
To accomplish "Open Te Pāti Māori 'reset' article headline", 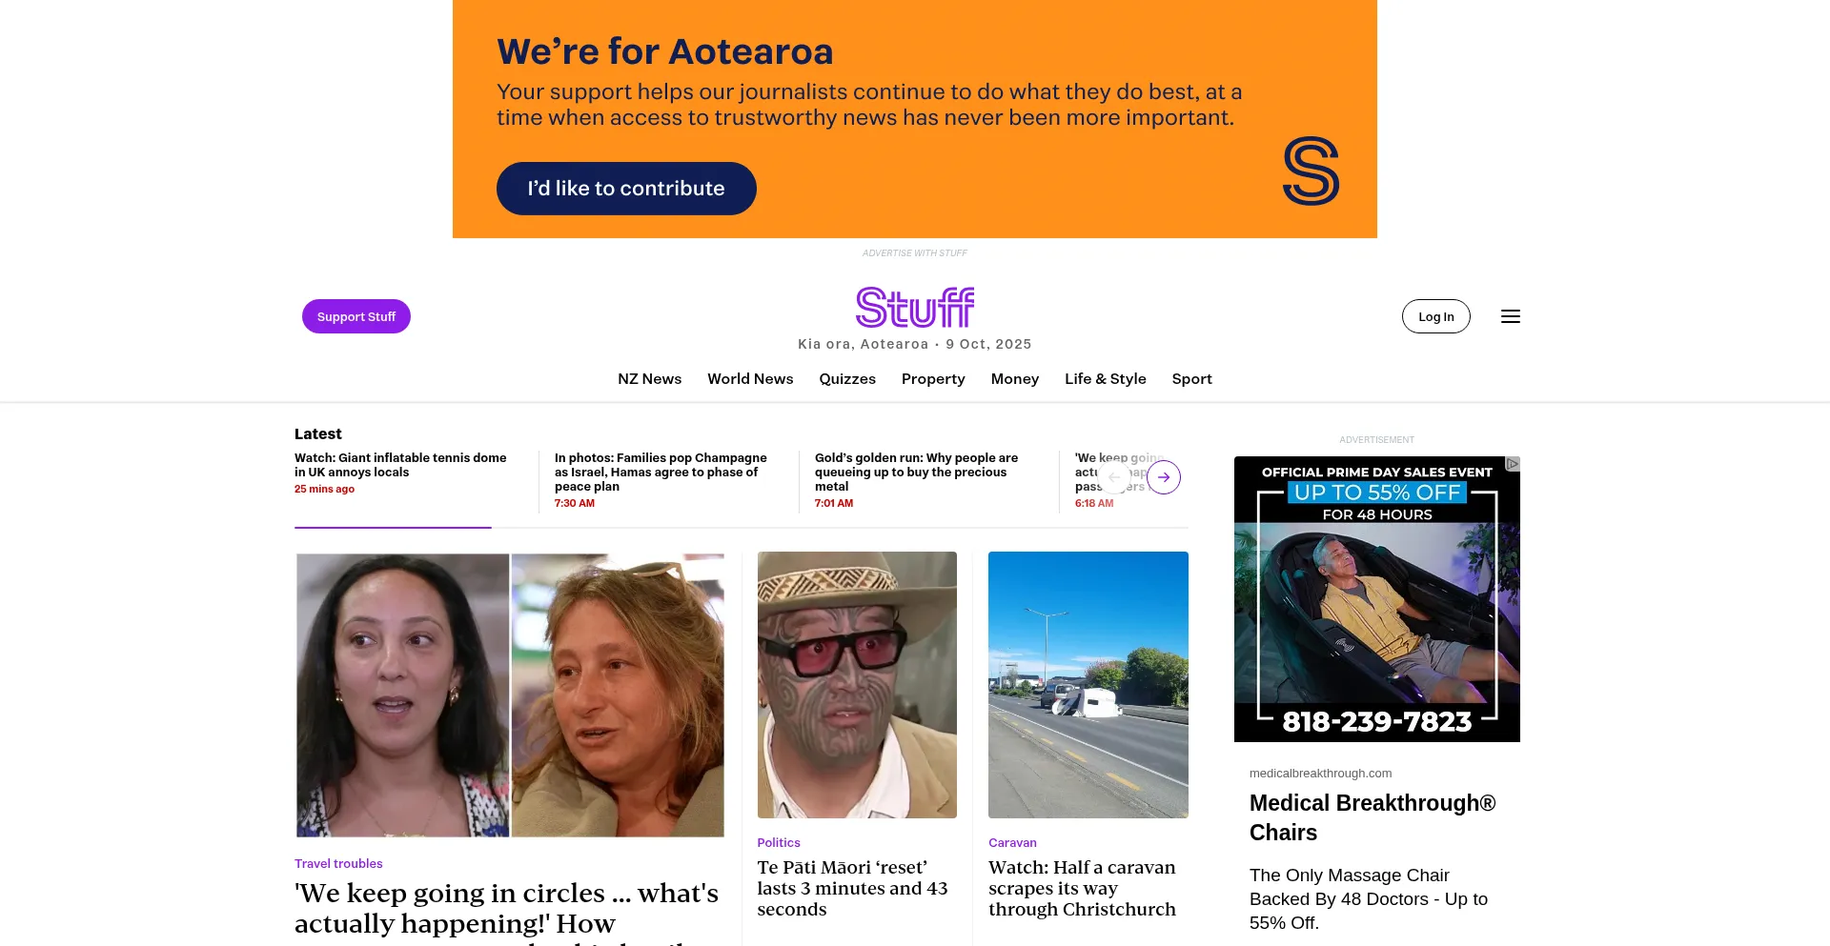I will pyautogui.click(x=852, y=888).
